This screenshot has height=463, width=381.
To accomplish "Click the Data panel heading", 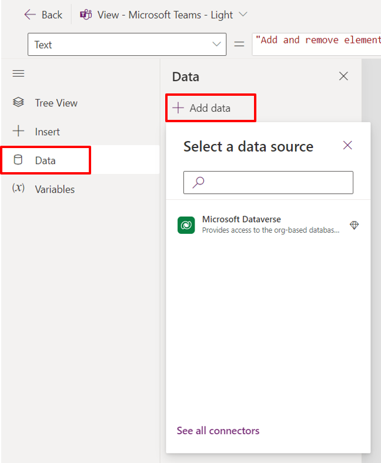I will (x=186, y=77).
